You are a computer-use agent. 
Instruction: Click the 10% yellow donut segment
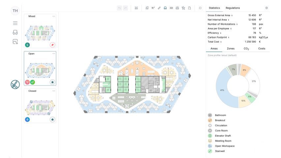click(243, 101)
